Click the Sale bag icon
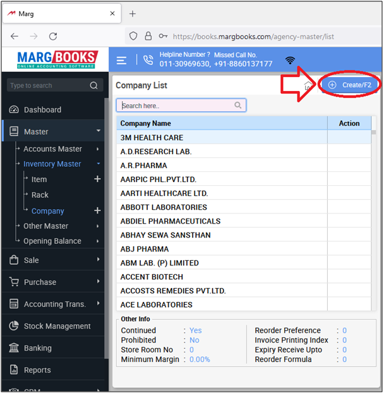Screen dimensions: 384x393 point(14,260)
